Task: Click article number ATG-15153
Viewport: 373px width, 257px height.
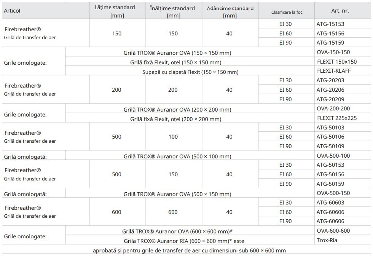Action: [x=330, y=24]
